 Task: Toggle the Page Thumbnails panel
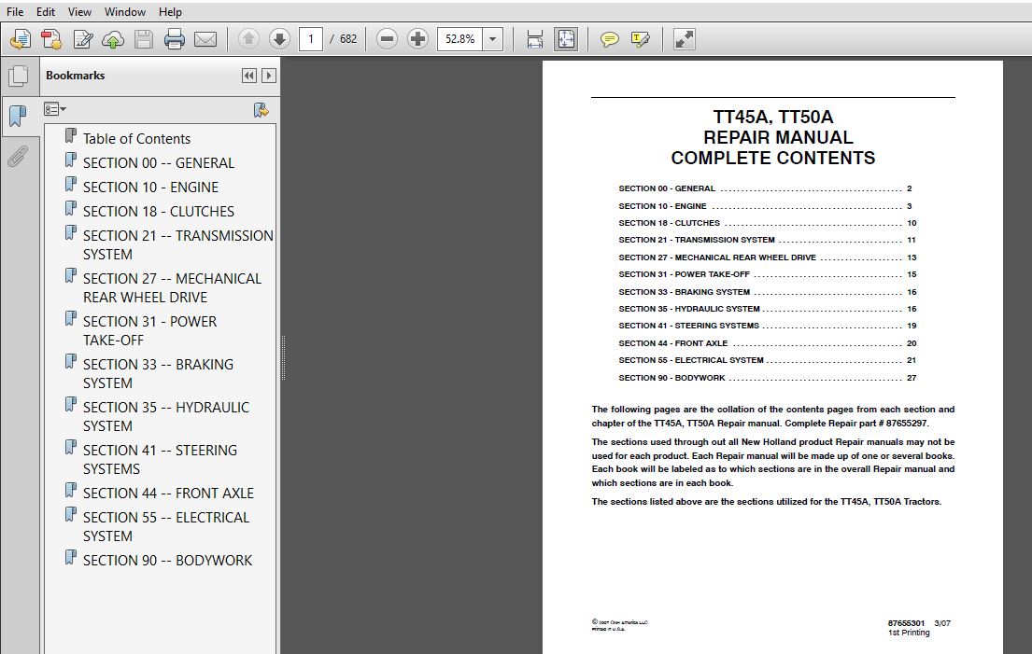point(18,76)
